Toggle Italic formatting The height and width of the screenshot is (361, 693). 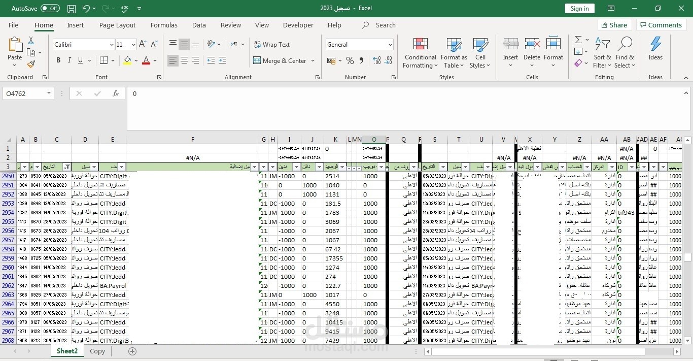pyautogui.click(x=70, y=60)
